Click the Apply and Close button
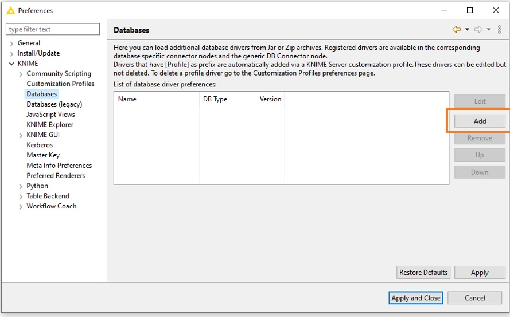The height and width of the screenshot is (319, 510). pos(415,298)
